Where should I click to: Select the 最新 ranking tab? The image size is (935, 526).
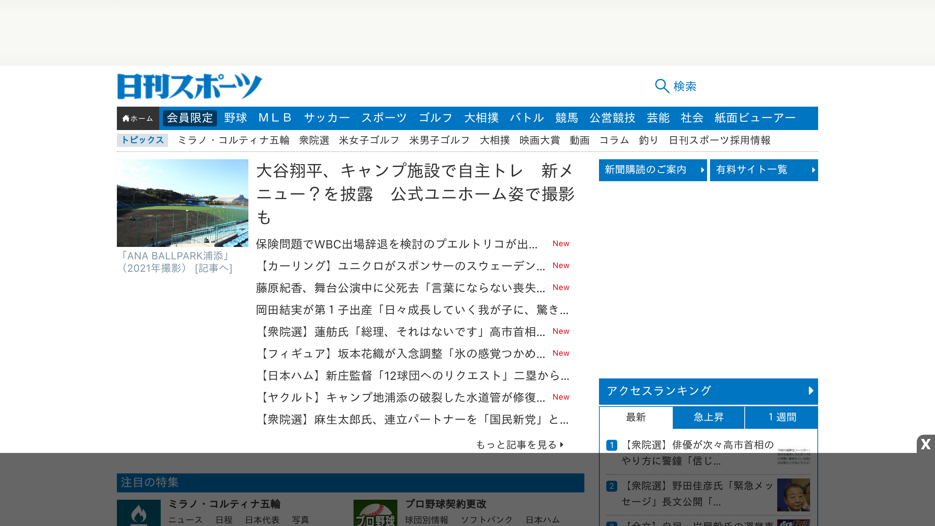coord(636,417)
